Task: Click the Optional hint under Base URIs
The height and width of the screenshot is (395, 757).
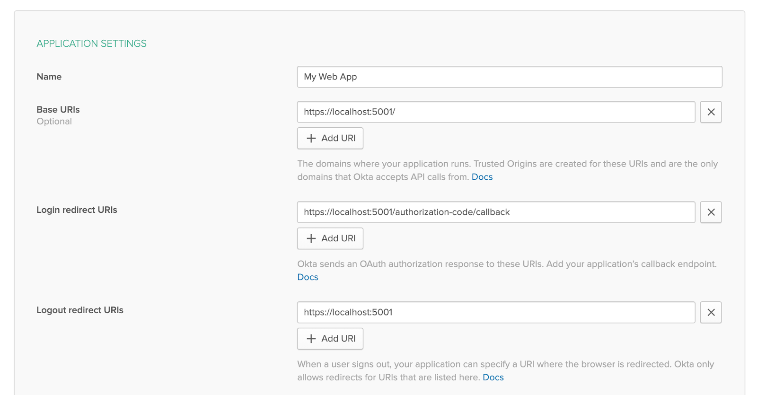Action: coord(54,122)
